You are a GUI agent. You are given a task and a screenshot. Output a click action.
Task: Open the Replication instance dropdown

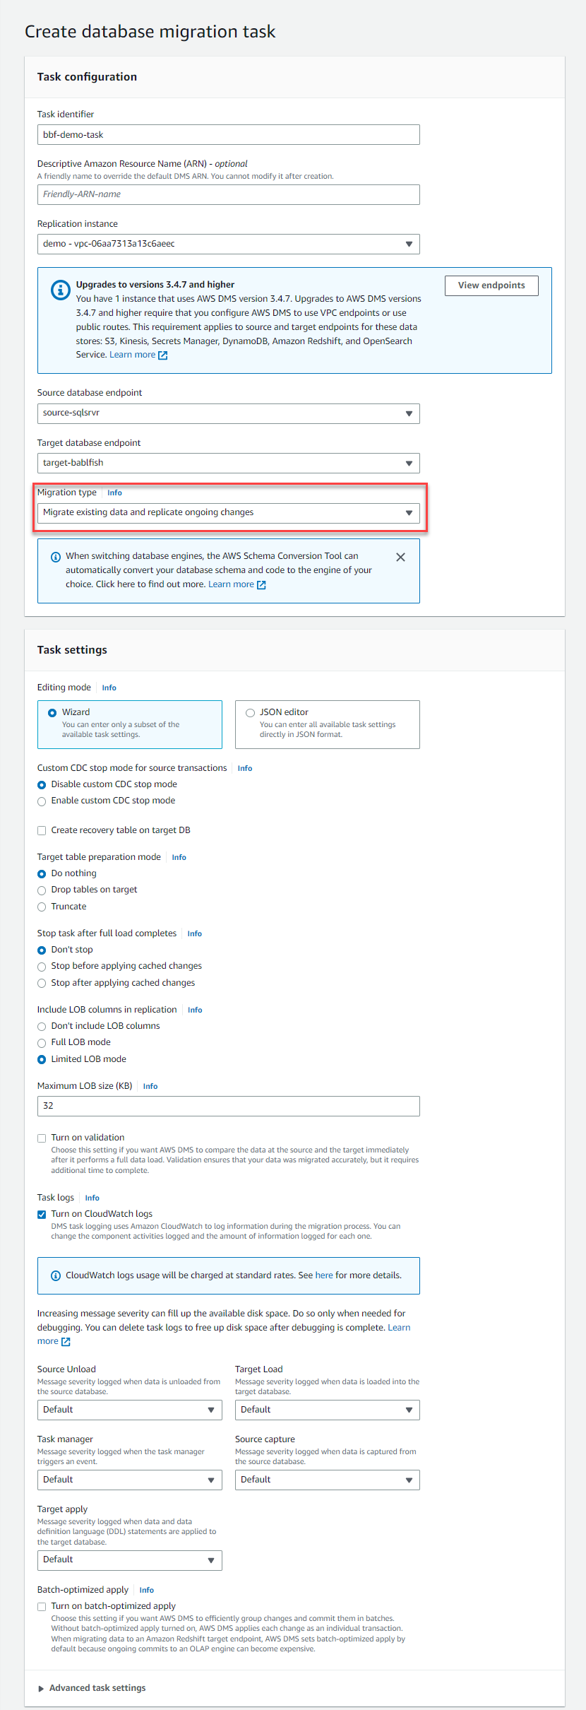tap(228, 244)
